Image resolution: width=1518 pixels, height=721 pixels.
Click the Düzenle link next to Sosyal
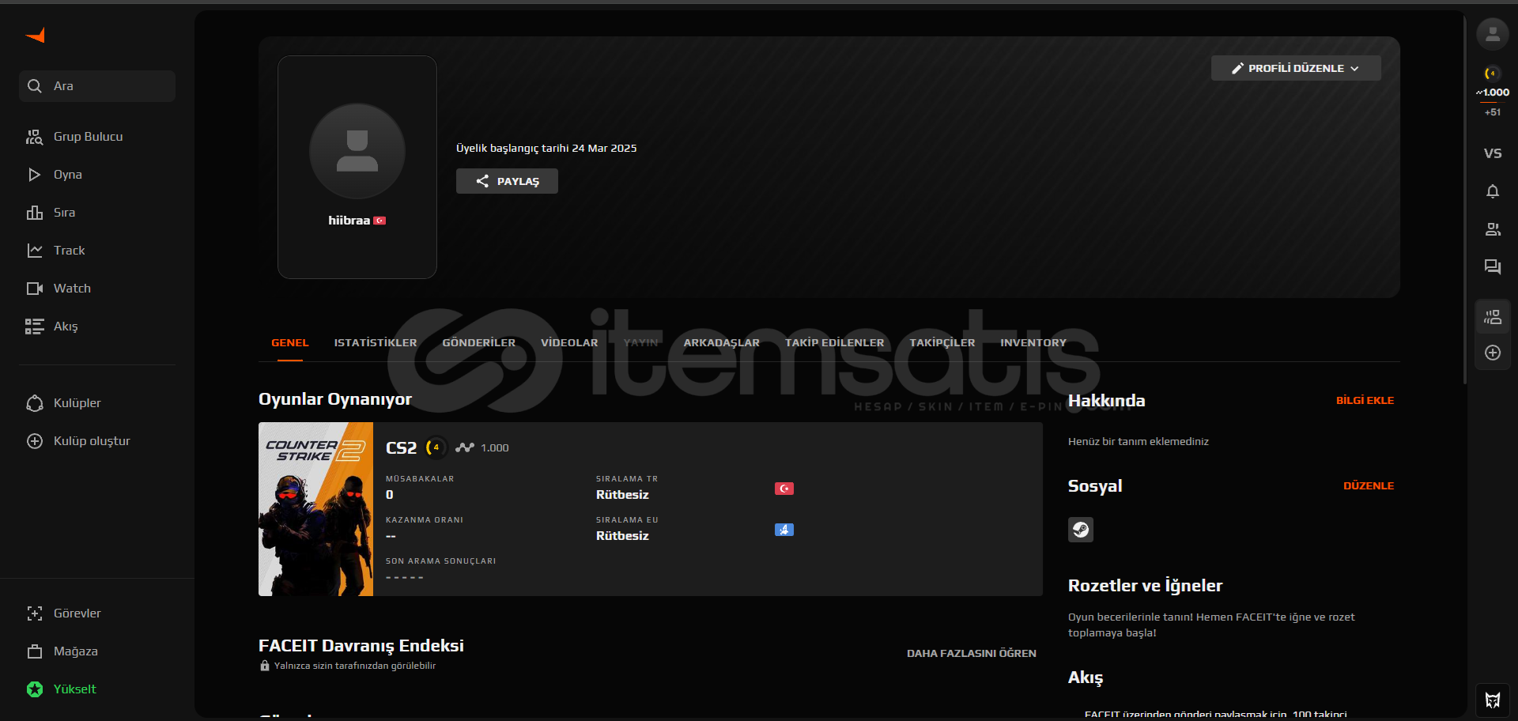[x=1369, y=486]
